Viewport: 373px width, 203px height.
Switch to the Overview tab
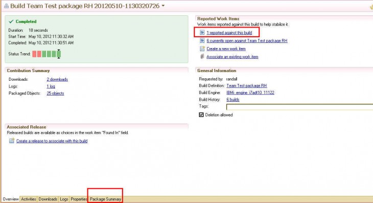[x=11, y=199]
